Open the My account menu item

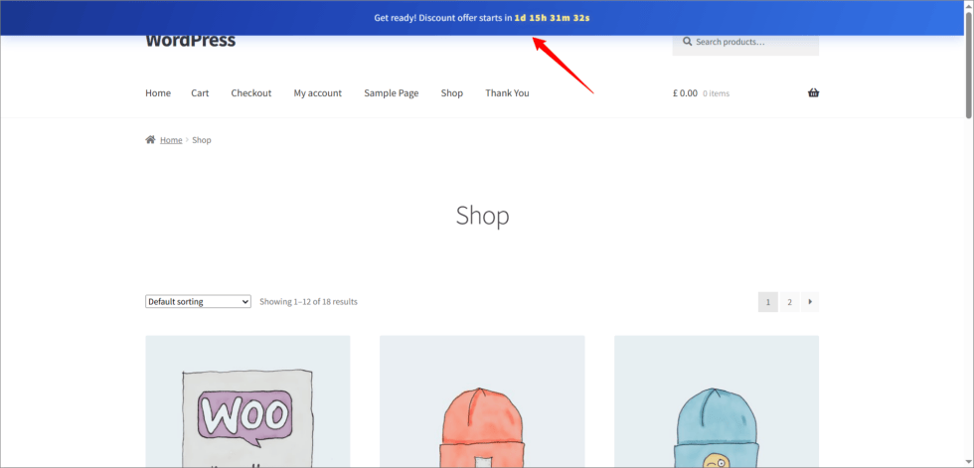point(317,93)
